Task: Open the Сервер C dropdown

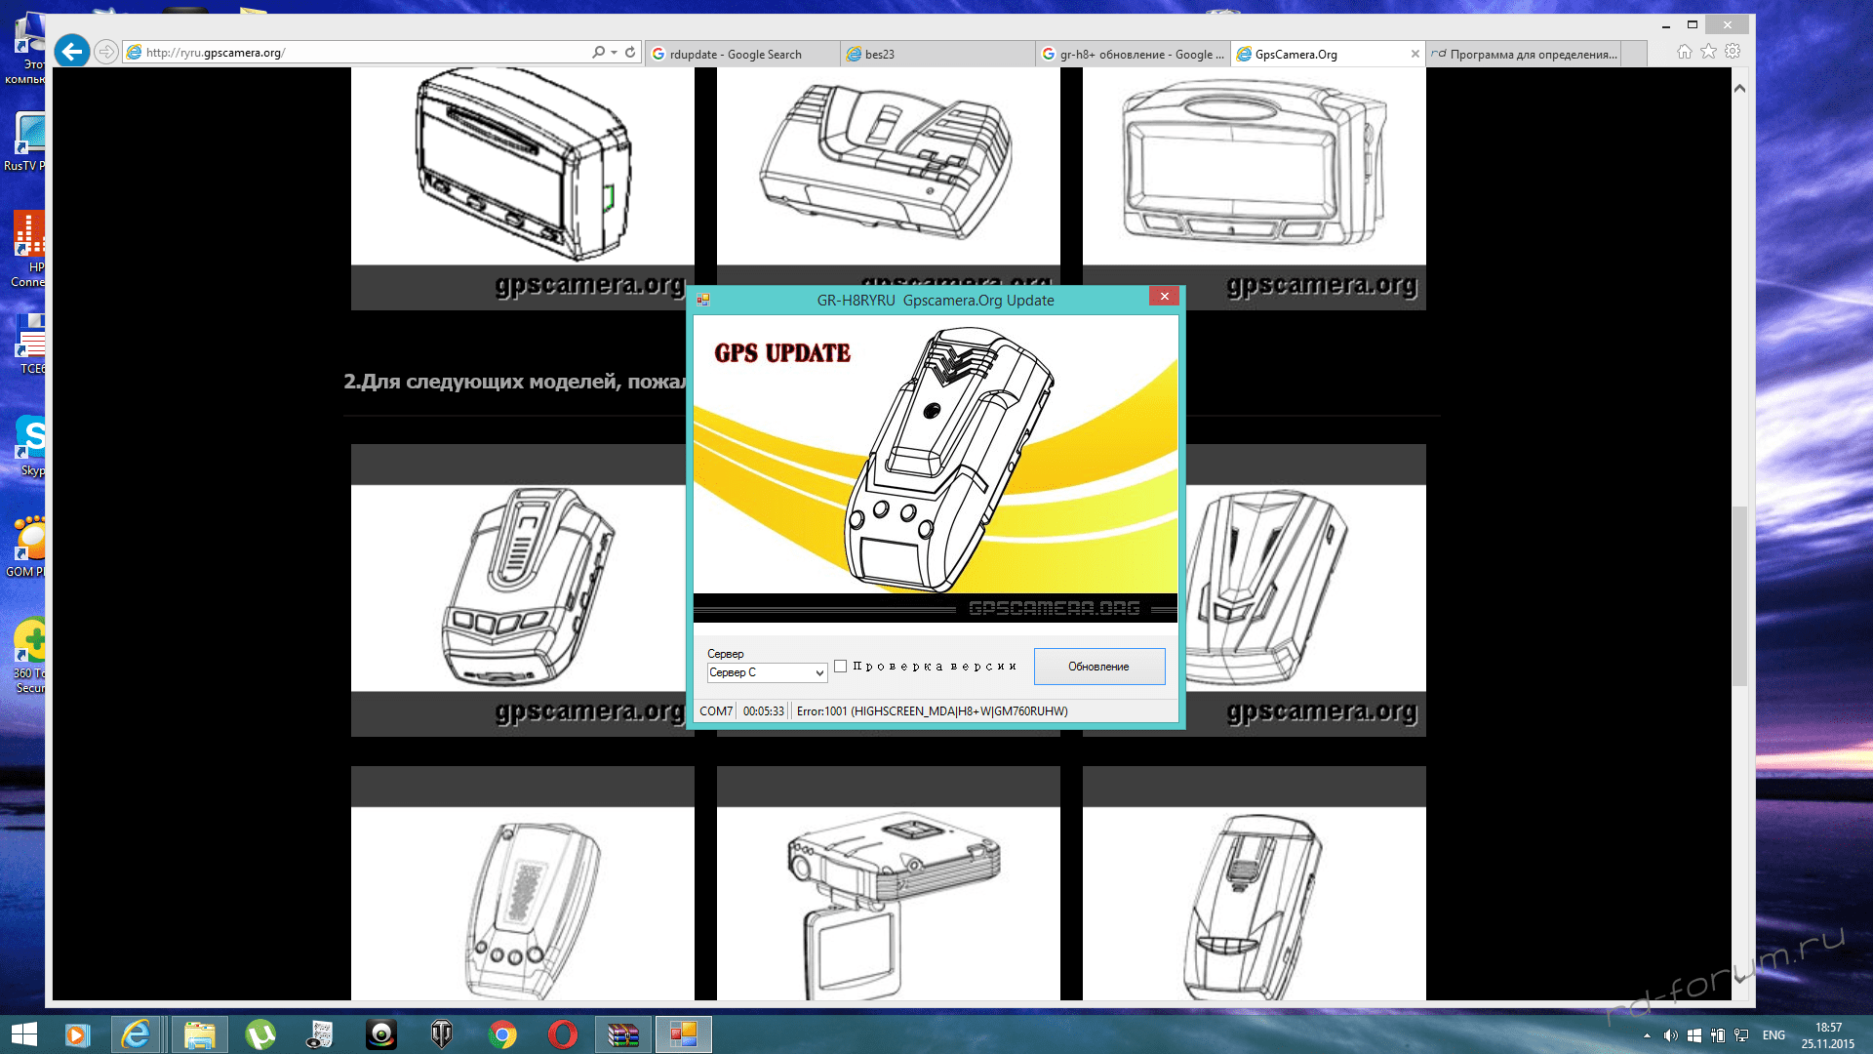Action: [767, 672]
